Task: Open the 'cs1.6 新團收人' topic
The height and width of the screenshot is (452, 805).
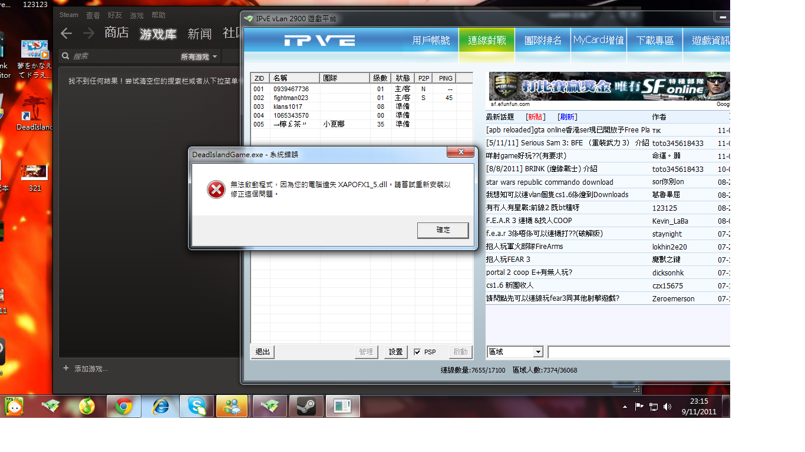Action: 510,285
